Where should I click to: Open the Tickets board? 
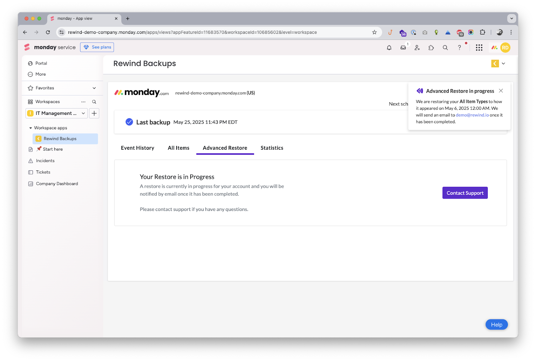tap(43, 172)
